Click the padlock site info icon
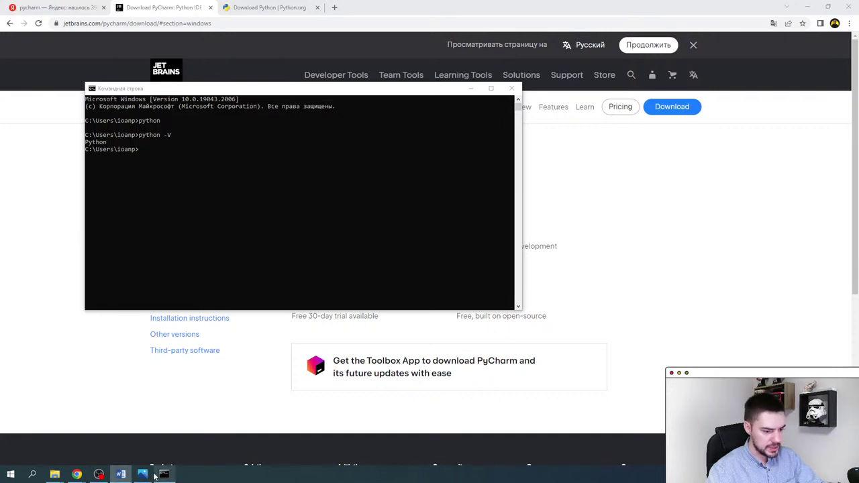The width and height of the screenshot is (859, 483). pos(56,23)
